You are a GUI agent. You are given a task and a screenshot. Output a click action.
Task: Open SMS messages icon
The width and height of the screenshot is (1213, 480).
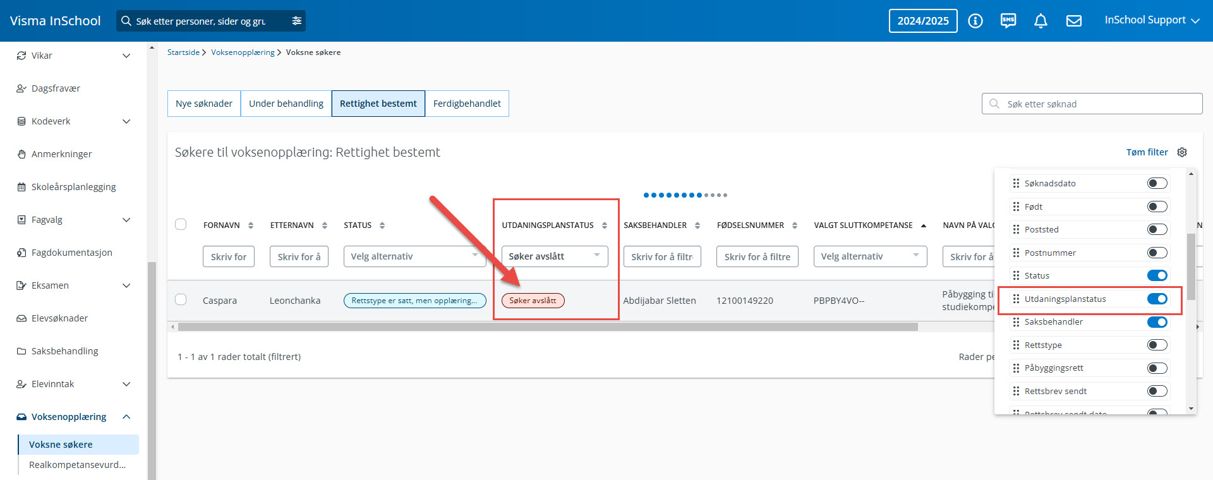[x=1008, y=21]
